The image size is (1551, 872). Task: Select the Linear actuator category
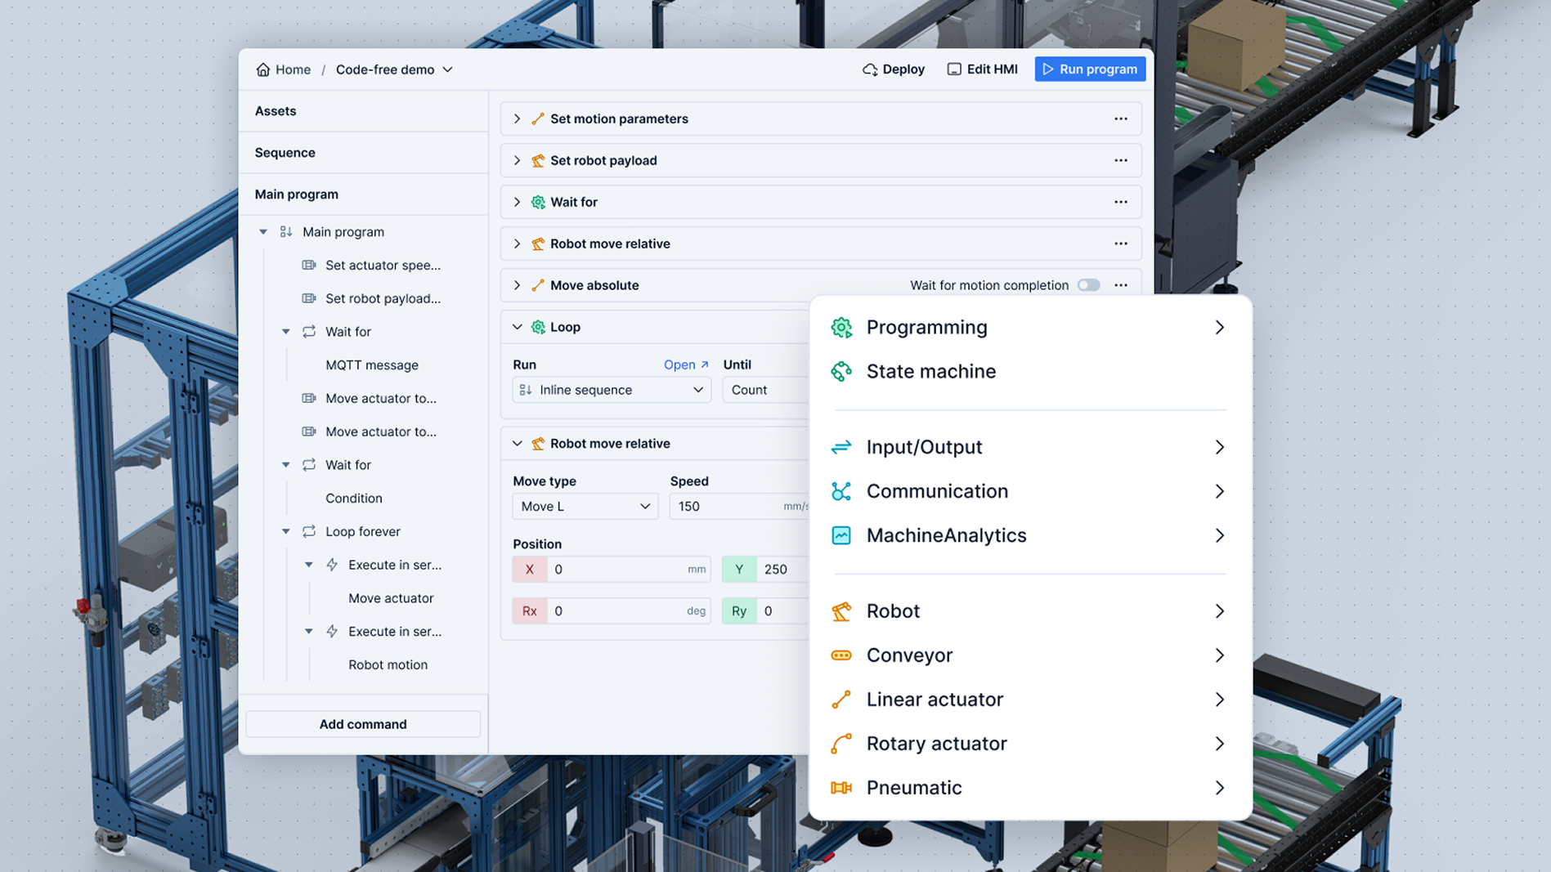[x=935, y=700]
